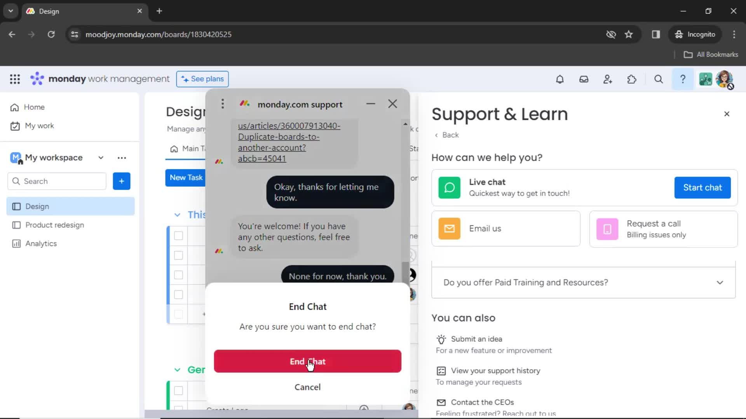Minimize the monday.com support chat
Image resolution: width=746 pixels, height=419 pixels.
click(x=371, y=104)
